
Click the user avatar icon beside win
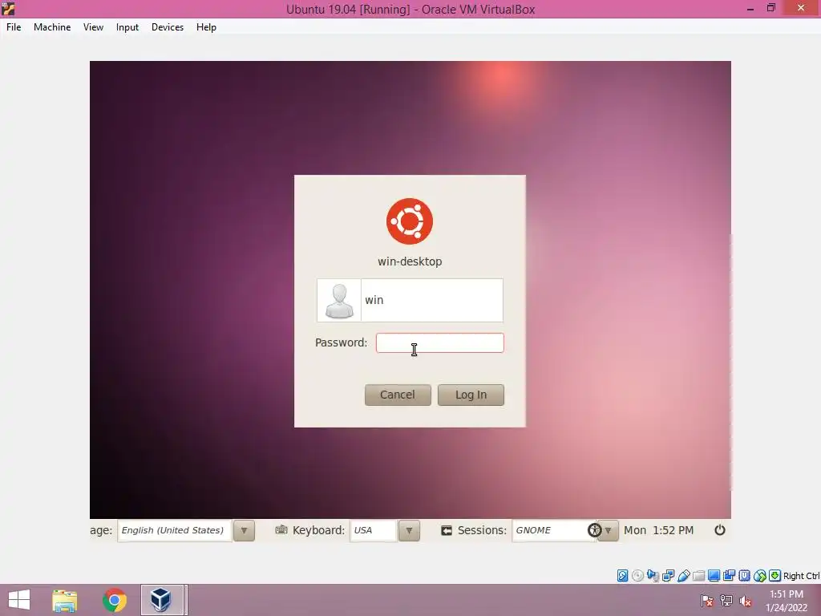click(339, 301)
